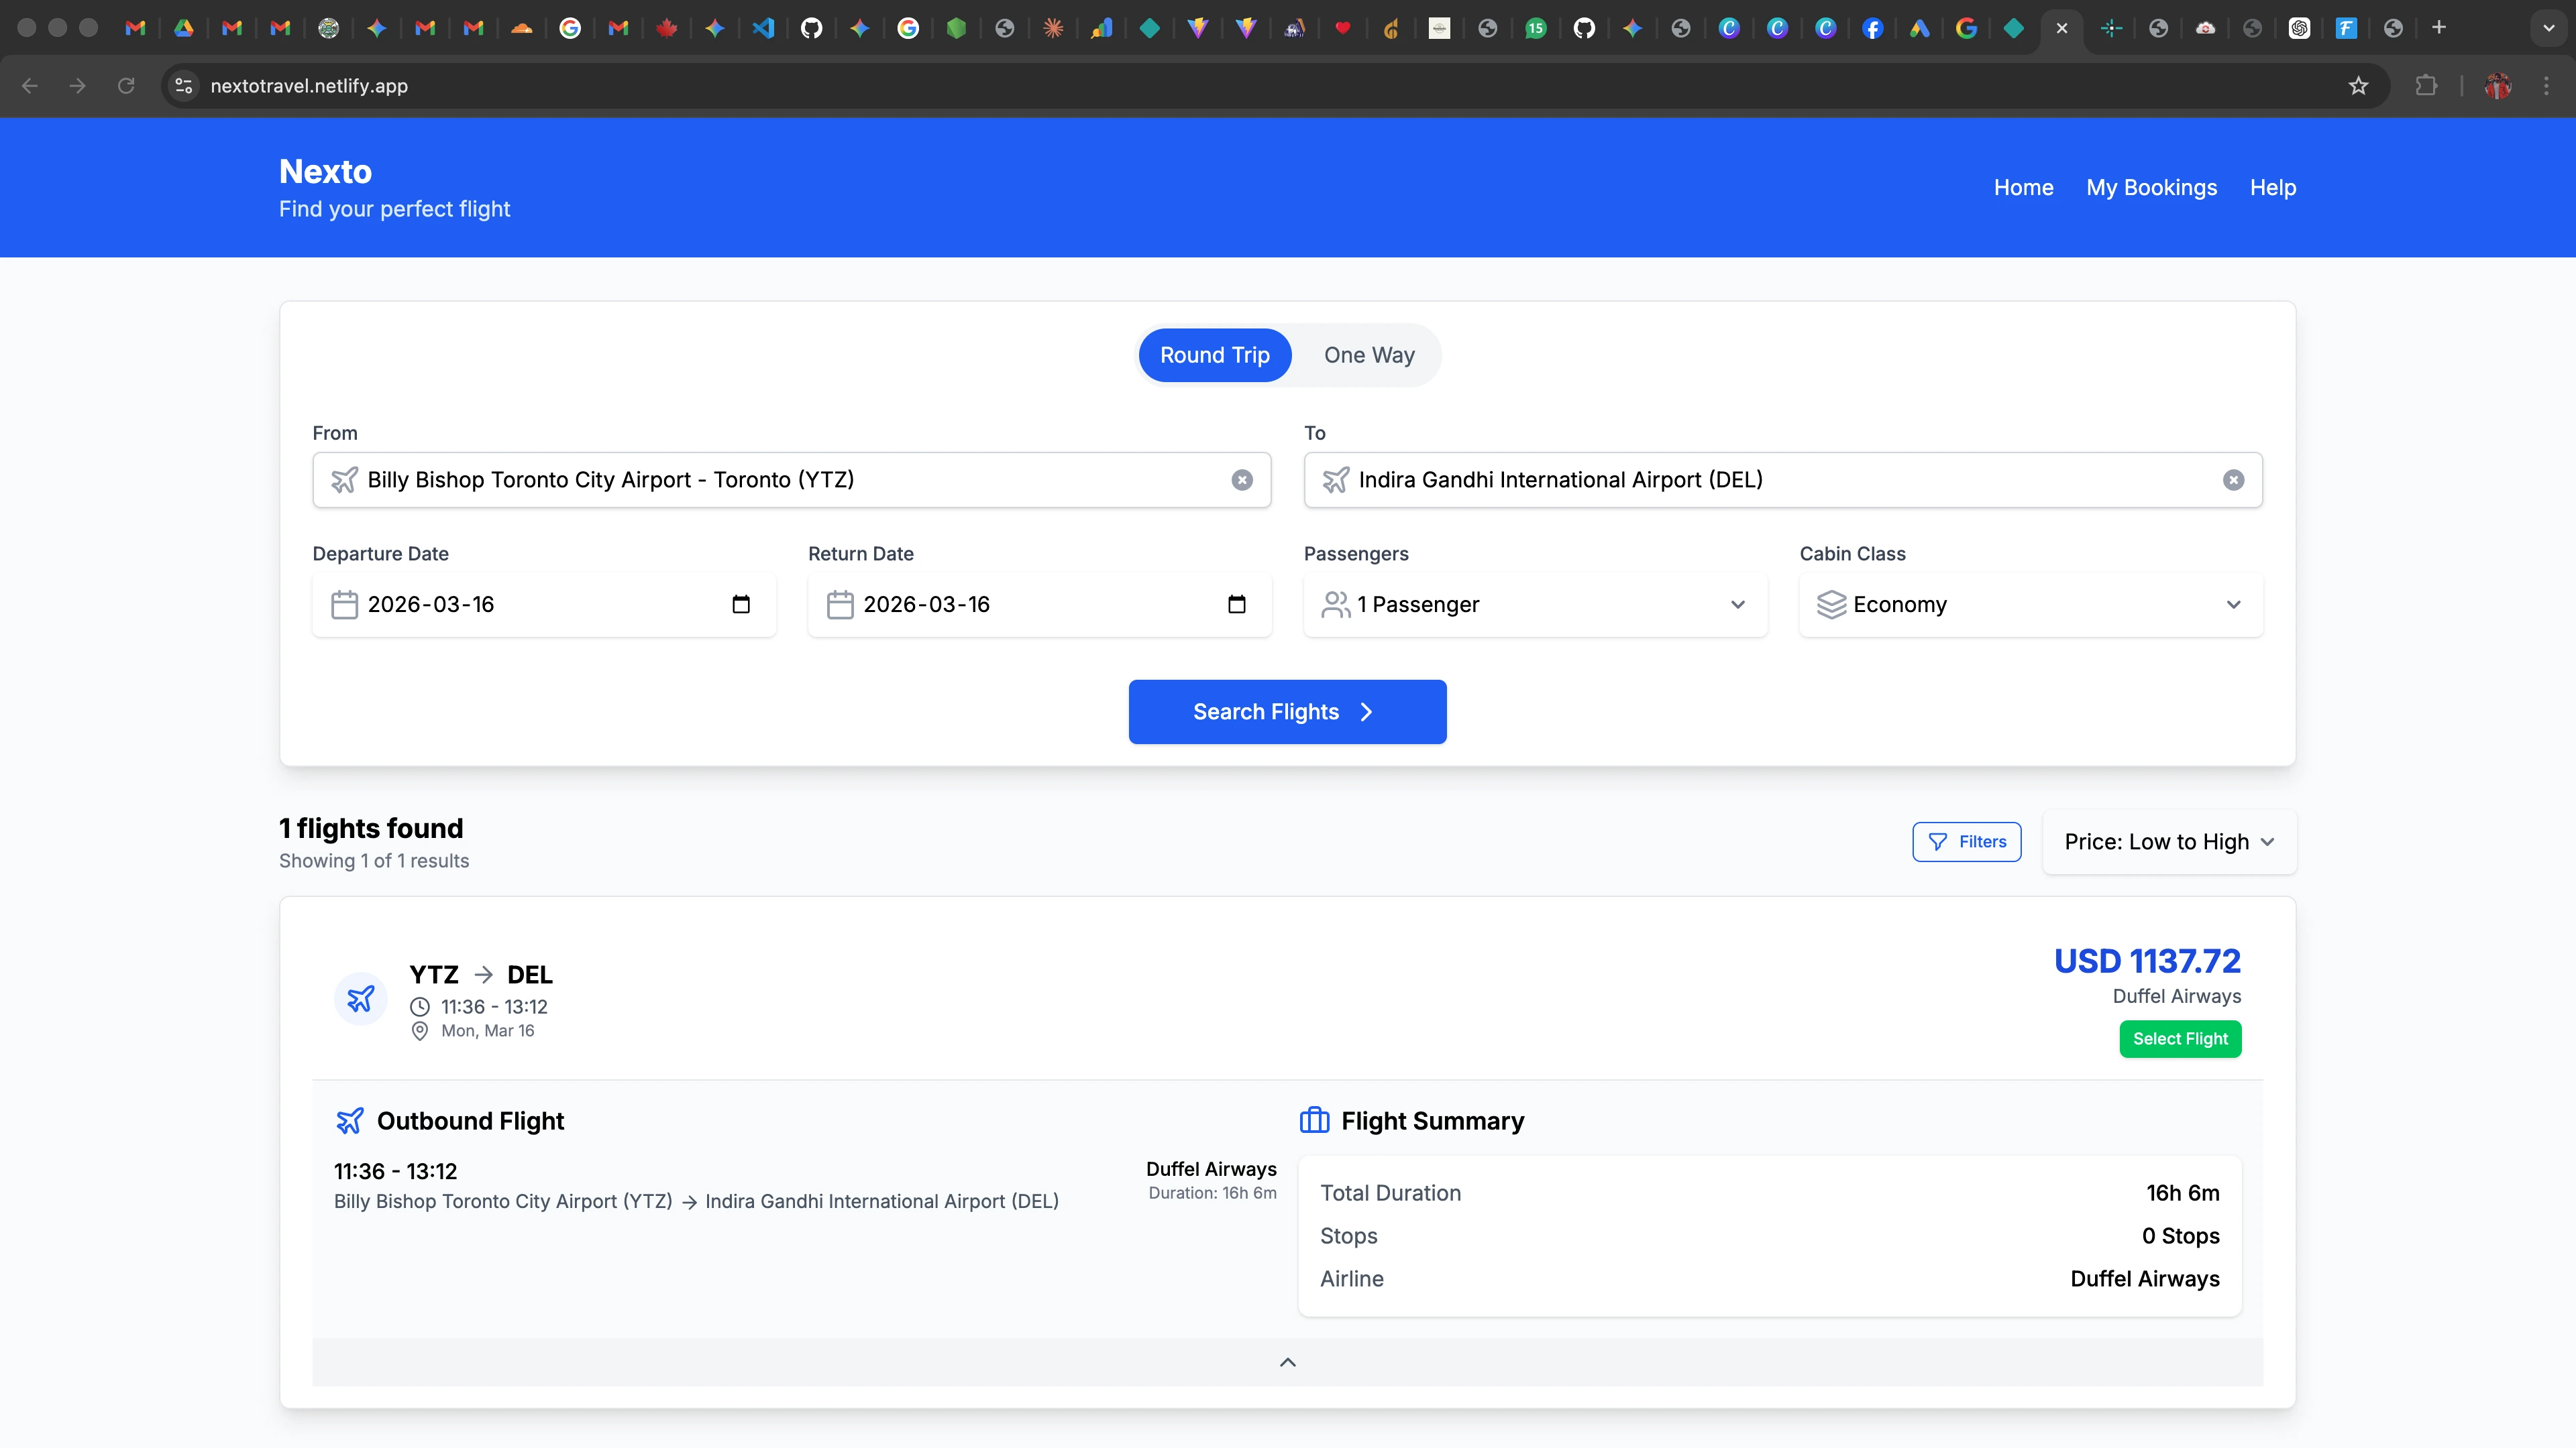Open the Cabin Class Economy dropdown

click(2030, 605)
